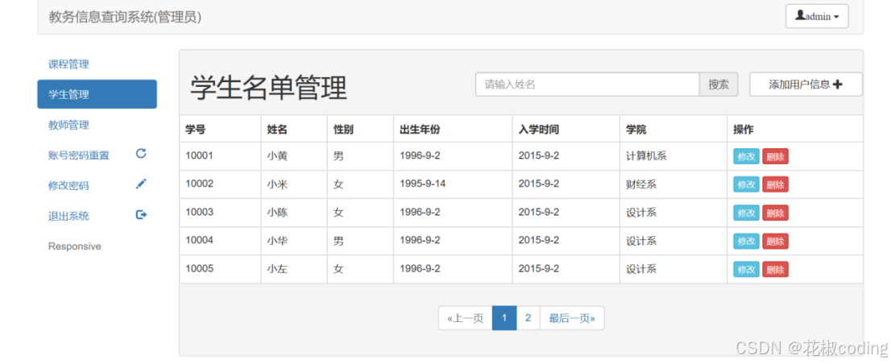Click the name cell 小米
This screenshot has width=891, height=364.
pyautogui.click(x=277, y=184)
